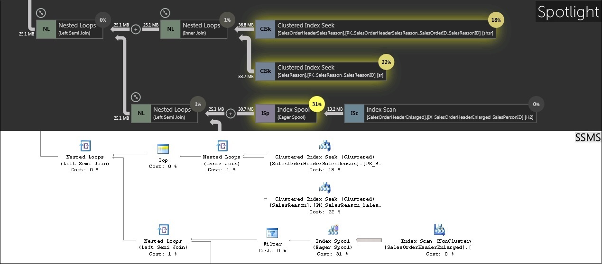
Task: Collapse subtree using arrows above Inner Join node
Action: (x=165, y=13)
